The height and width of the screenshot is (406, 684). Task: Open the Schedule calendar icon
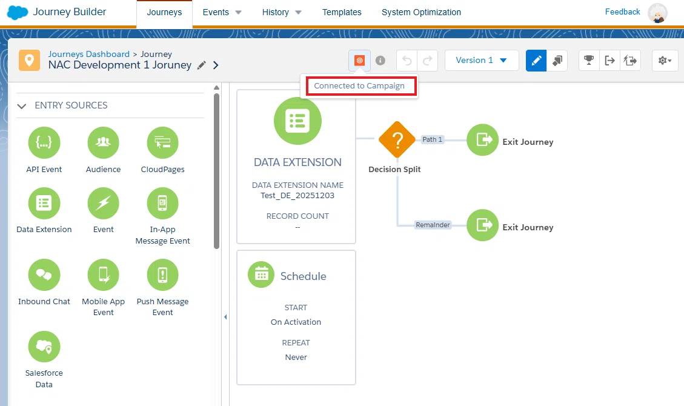point(261,275)
